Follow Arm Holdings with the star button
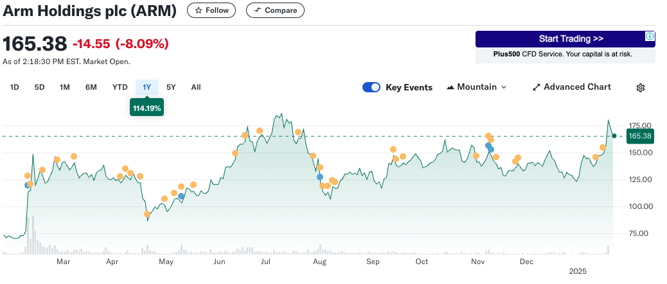The image size is (667, 284). tap(211, 11)
